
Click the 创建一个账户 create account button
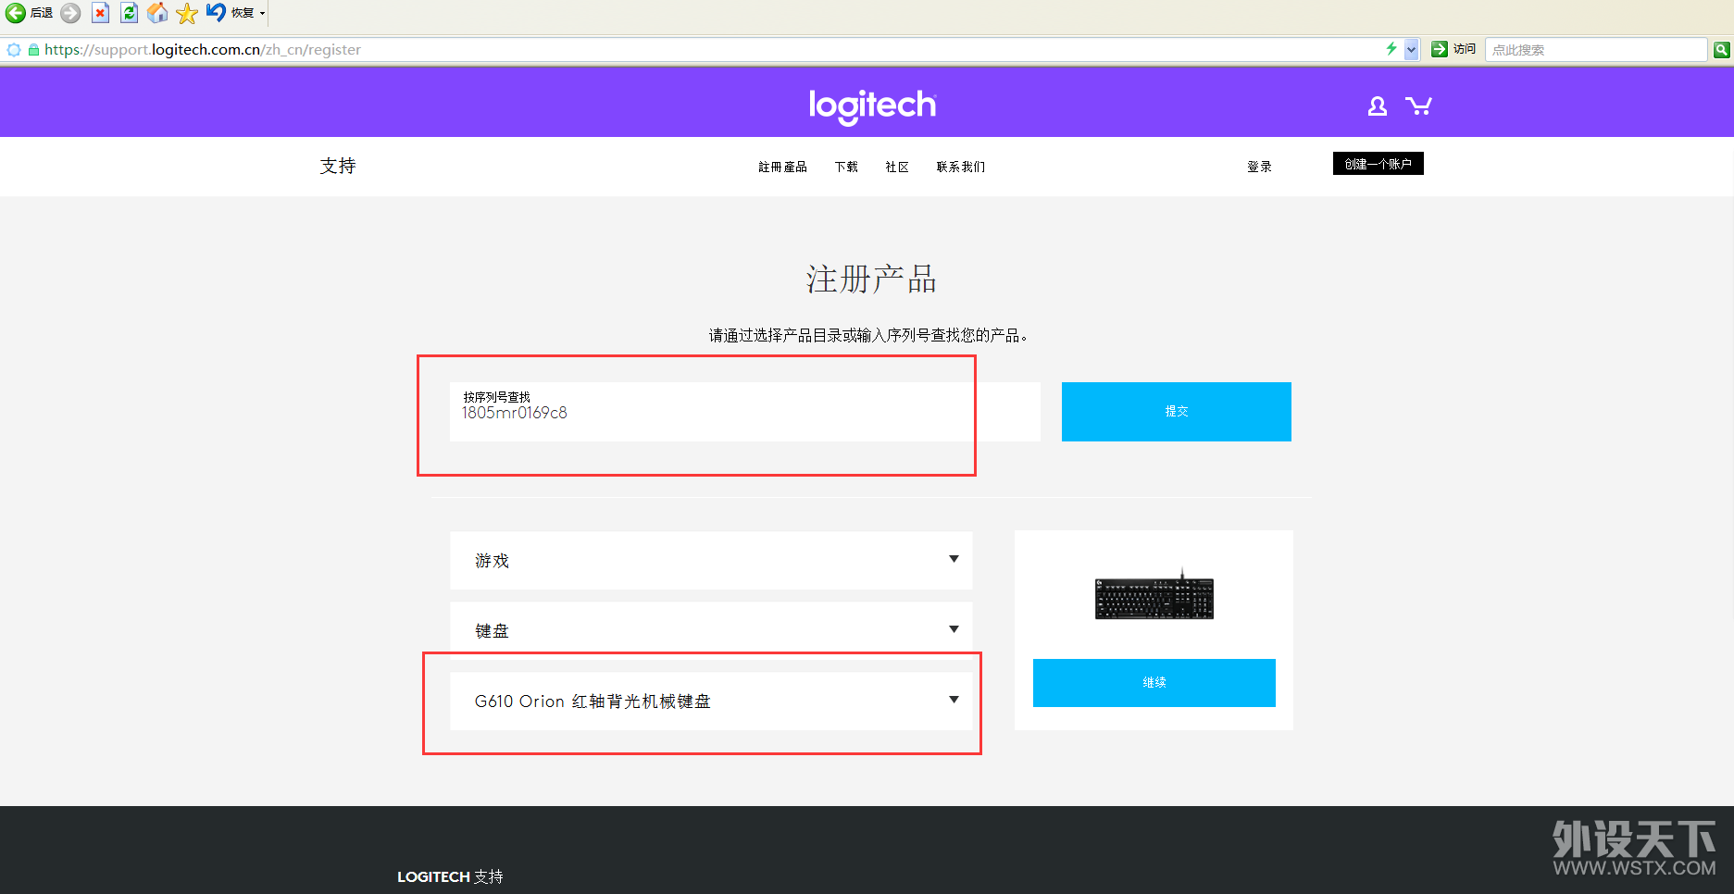tap(1378, 164)
